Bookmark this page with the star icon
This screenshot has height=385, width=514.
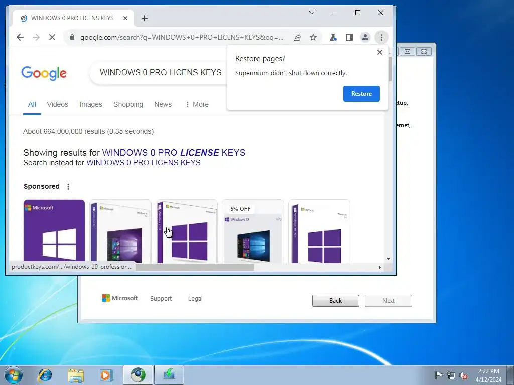coord(313,37)
